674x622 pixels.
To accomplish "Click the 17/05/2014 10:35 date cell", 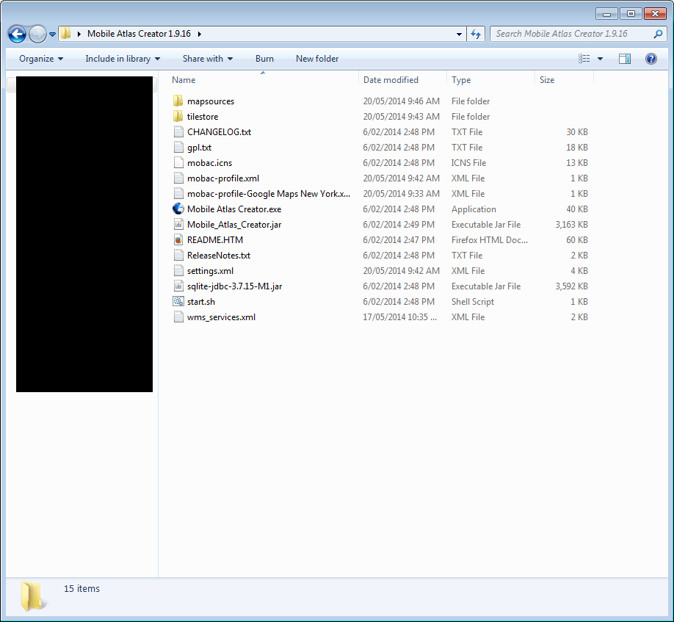I will 399,317.
